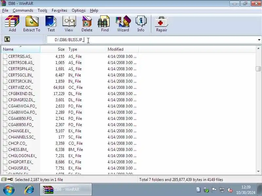Sort by Type column header

point(86,49)
